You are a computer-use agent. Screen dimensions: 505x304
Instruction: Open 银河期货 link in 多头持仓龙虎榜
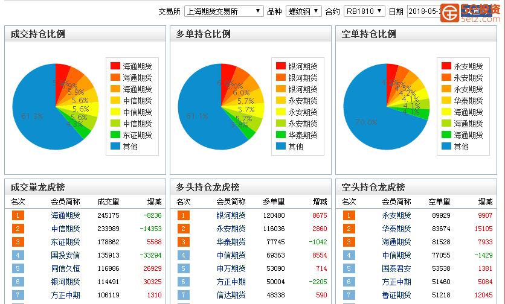coord(231,215)
